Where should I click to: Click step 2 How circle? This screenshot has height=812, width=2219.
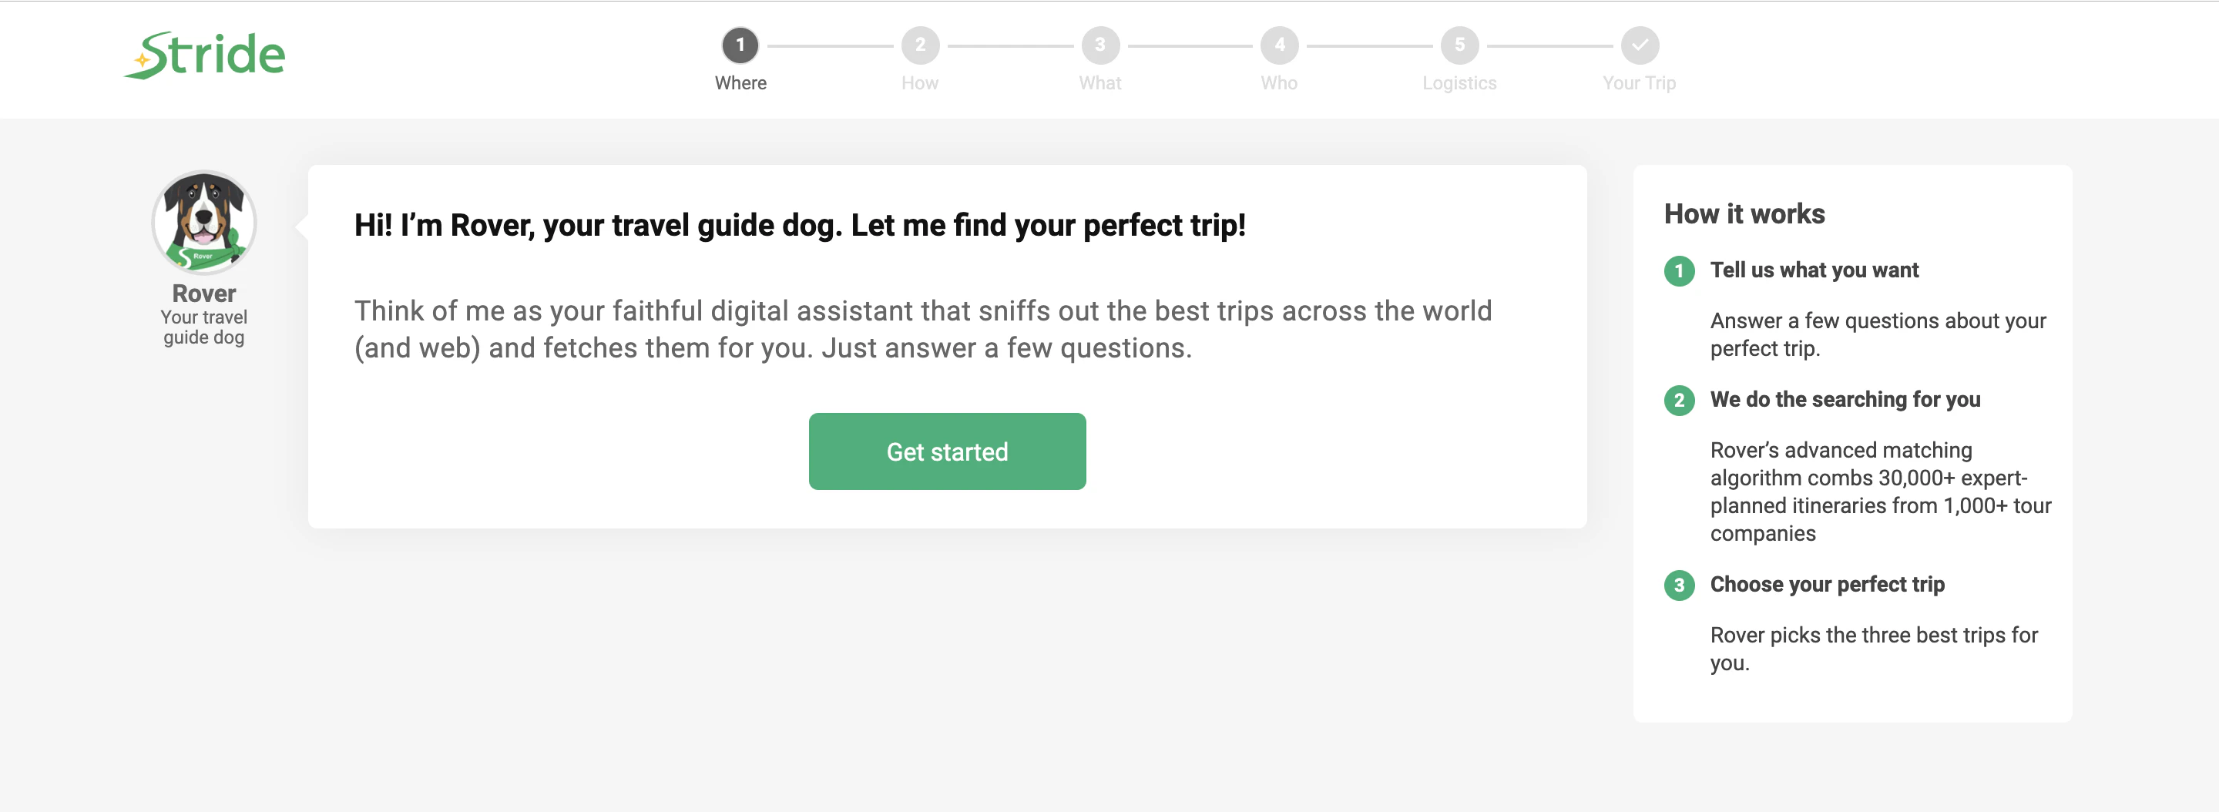tap(920, 46)
